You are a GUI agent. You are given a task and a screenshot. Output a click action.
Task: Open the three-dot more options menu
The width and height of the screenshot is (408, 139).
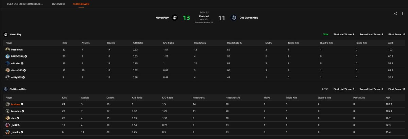402,14
